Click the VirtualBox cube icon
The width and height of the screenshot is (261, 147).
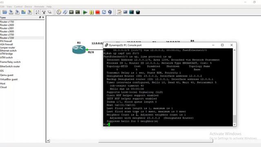coord(110,12)
